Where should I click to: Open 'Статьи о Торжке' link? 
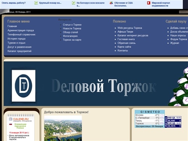[x=72, y=25]
